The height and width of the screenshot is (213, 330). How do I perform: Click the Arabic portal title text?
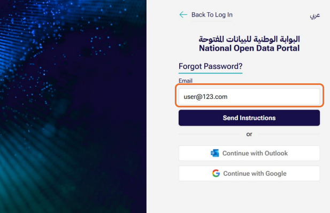coord(249,39)
